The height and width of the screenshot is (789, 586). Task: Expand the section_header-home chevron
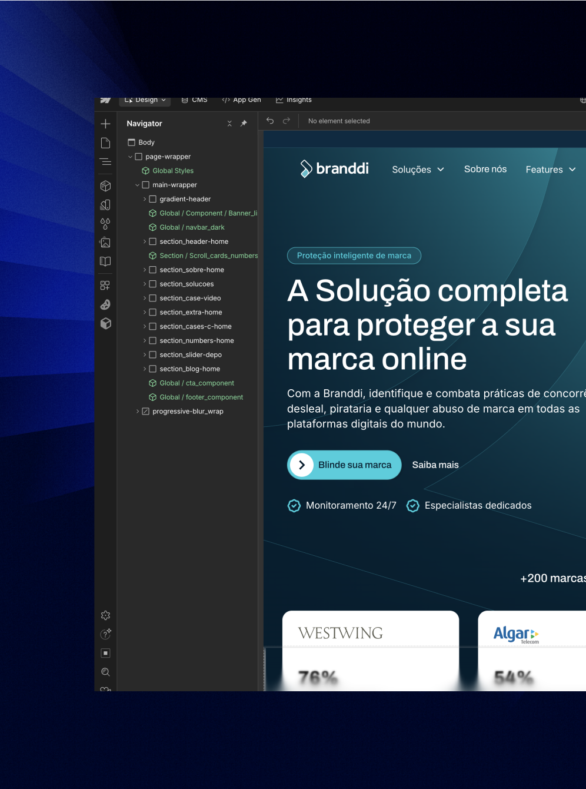point(144,241)
